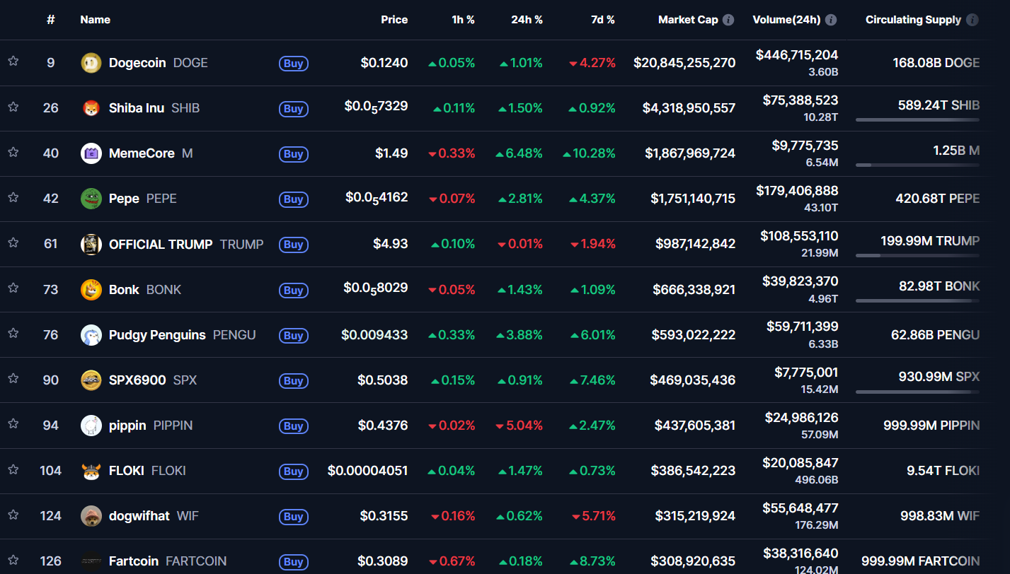Image resolution: width=1010 pixels, height=574 pixels.
Task: Click the MemeCore purple logo
Action: pyautogui.click(x=91, y=153)
